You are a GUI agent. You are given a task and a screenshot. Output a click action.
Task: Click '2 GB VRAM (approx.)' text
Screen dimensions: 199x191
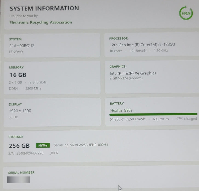click(x=126, y=78)
